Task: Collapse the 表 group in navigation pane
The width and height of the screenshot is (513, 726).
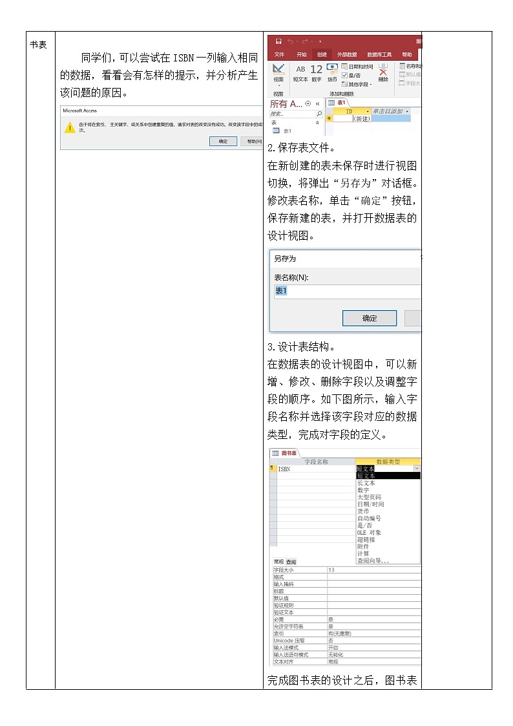Action: click(x=317, y=123)
